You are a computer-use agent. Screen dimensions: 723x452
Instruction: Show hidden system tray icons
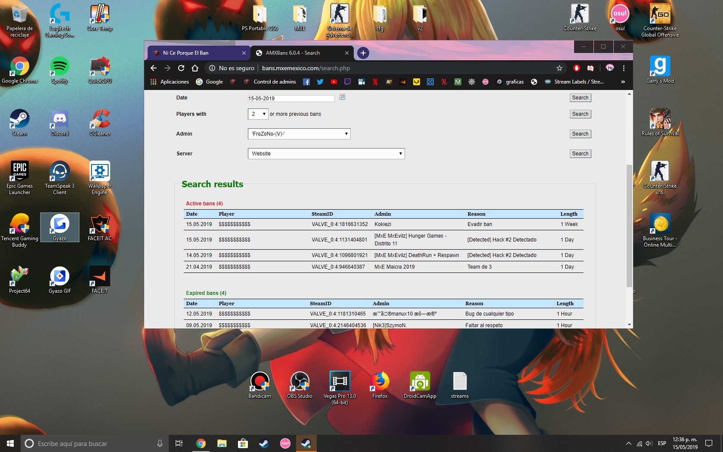coord(629,443)
